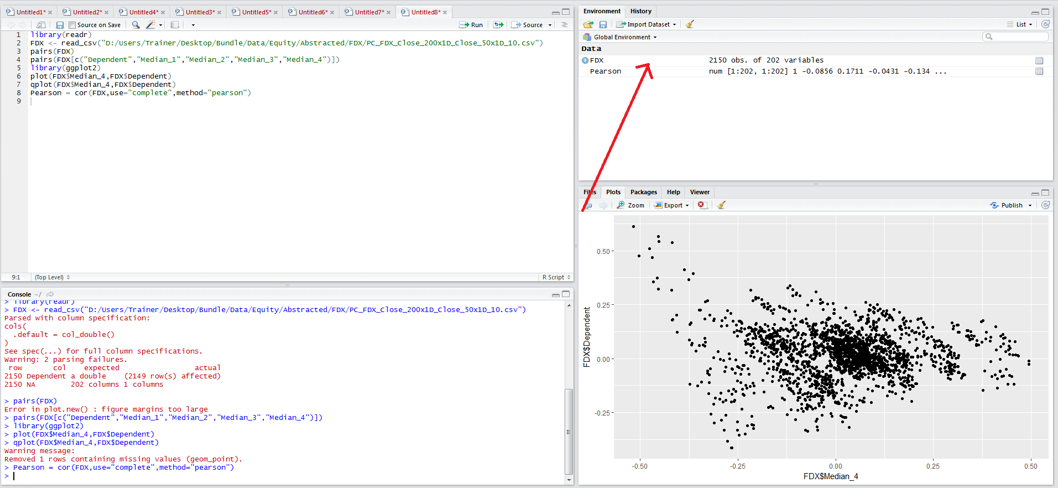This screenshot has width=1058, height=488.
Task: Open compile options dropdown arrow
Action: coord(193,25)
